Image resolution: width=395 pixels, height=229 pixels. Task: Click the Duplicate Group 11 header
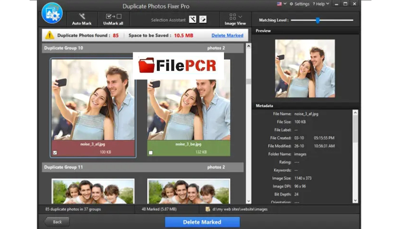pyautogui.click(x=143, y=167)
